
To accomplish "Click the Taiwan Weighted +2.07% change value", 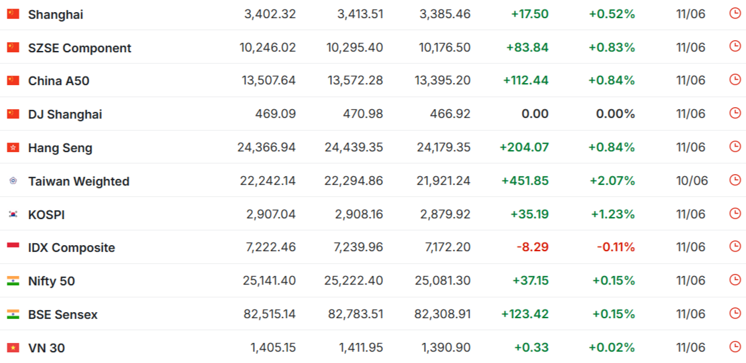I will tap(612, 181).
